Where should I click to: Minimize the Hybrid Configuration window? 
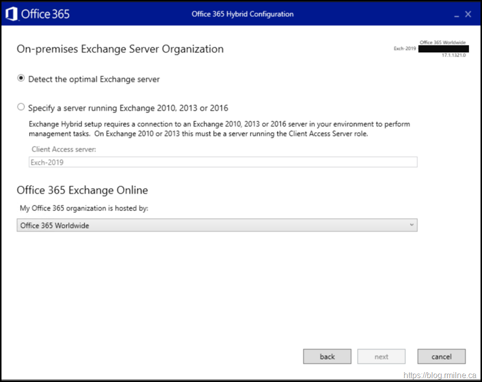click(x=456, y=15)
